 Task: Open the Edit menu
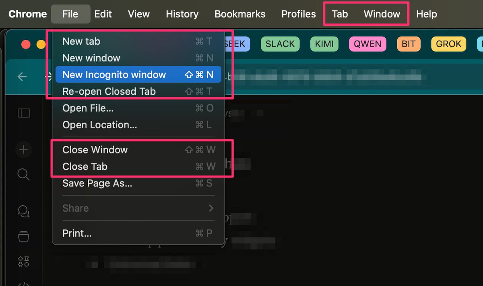click(103, 14)
